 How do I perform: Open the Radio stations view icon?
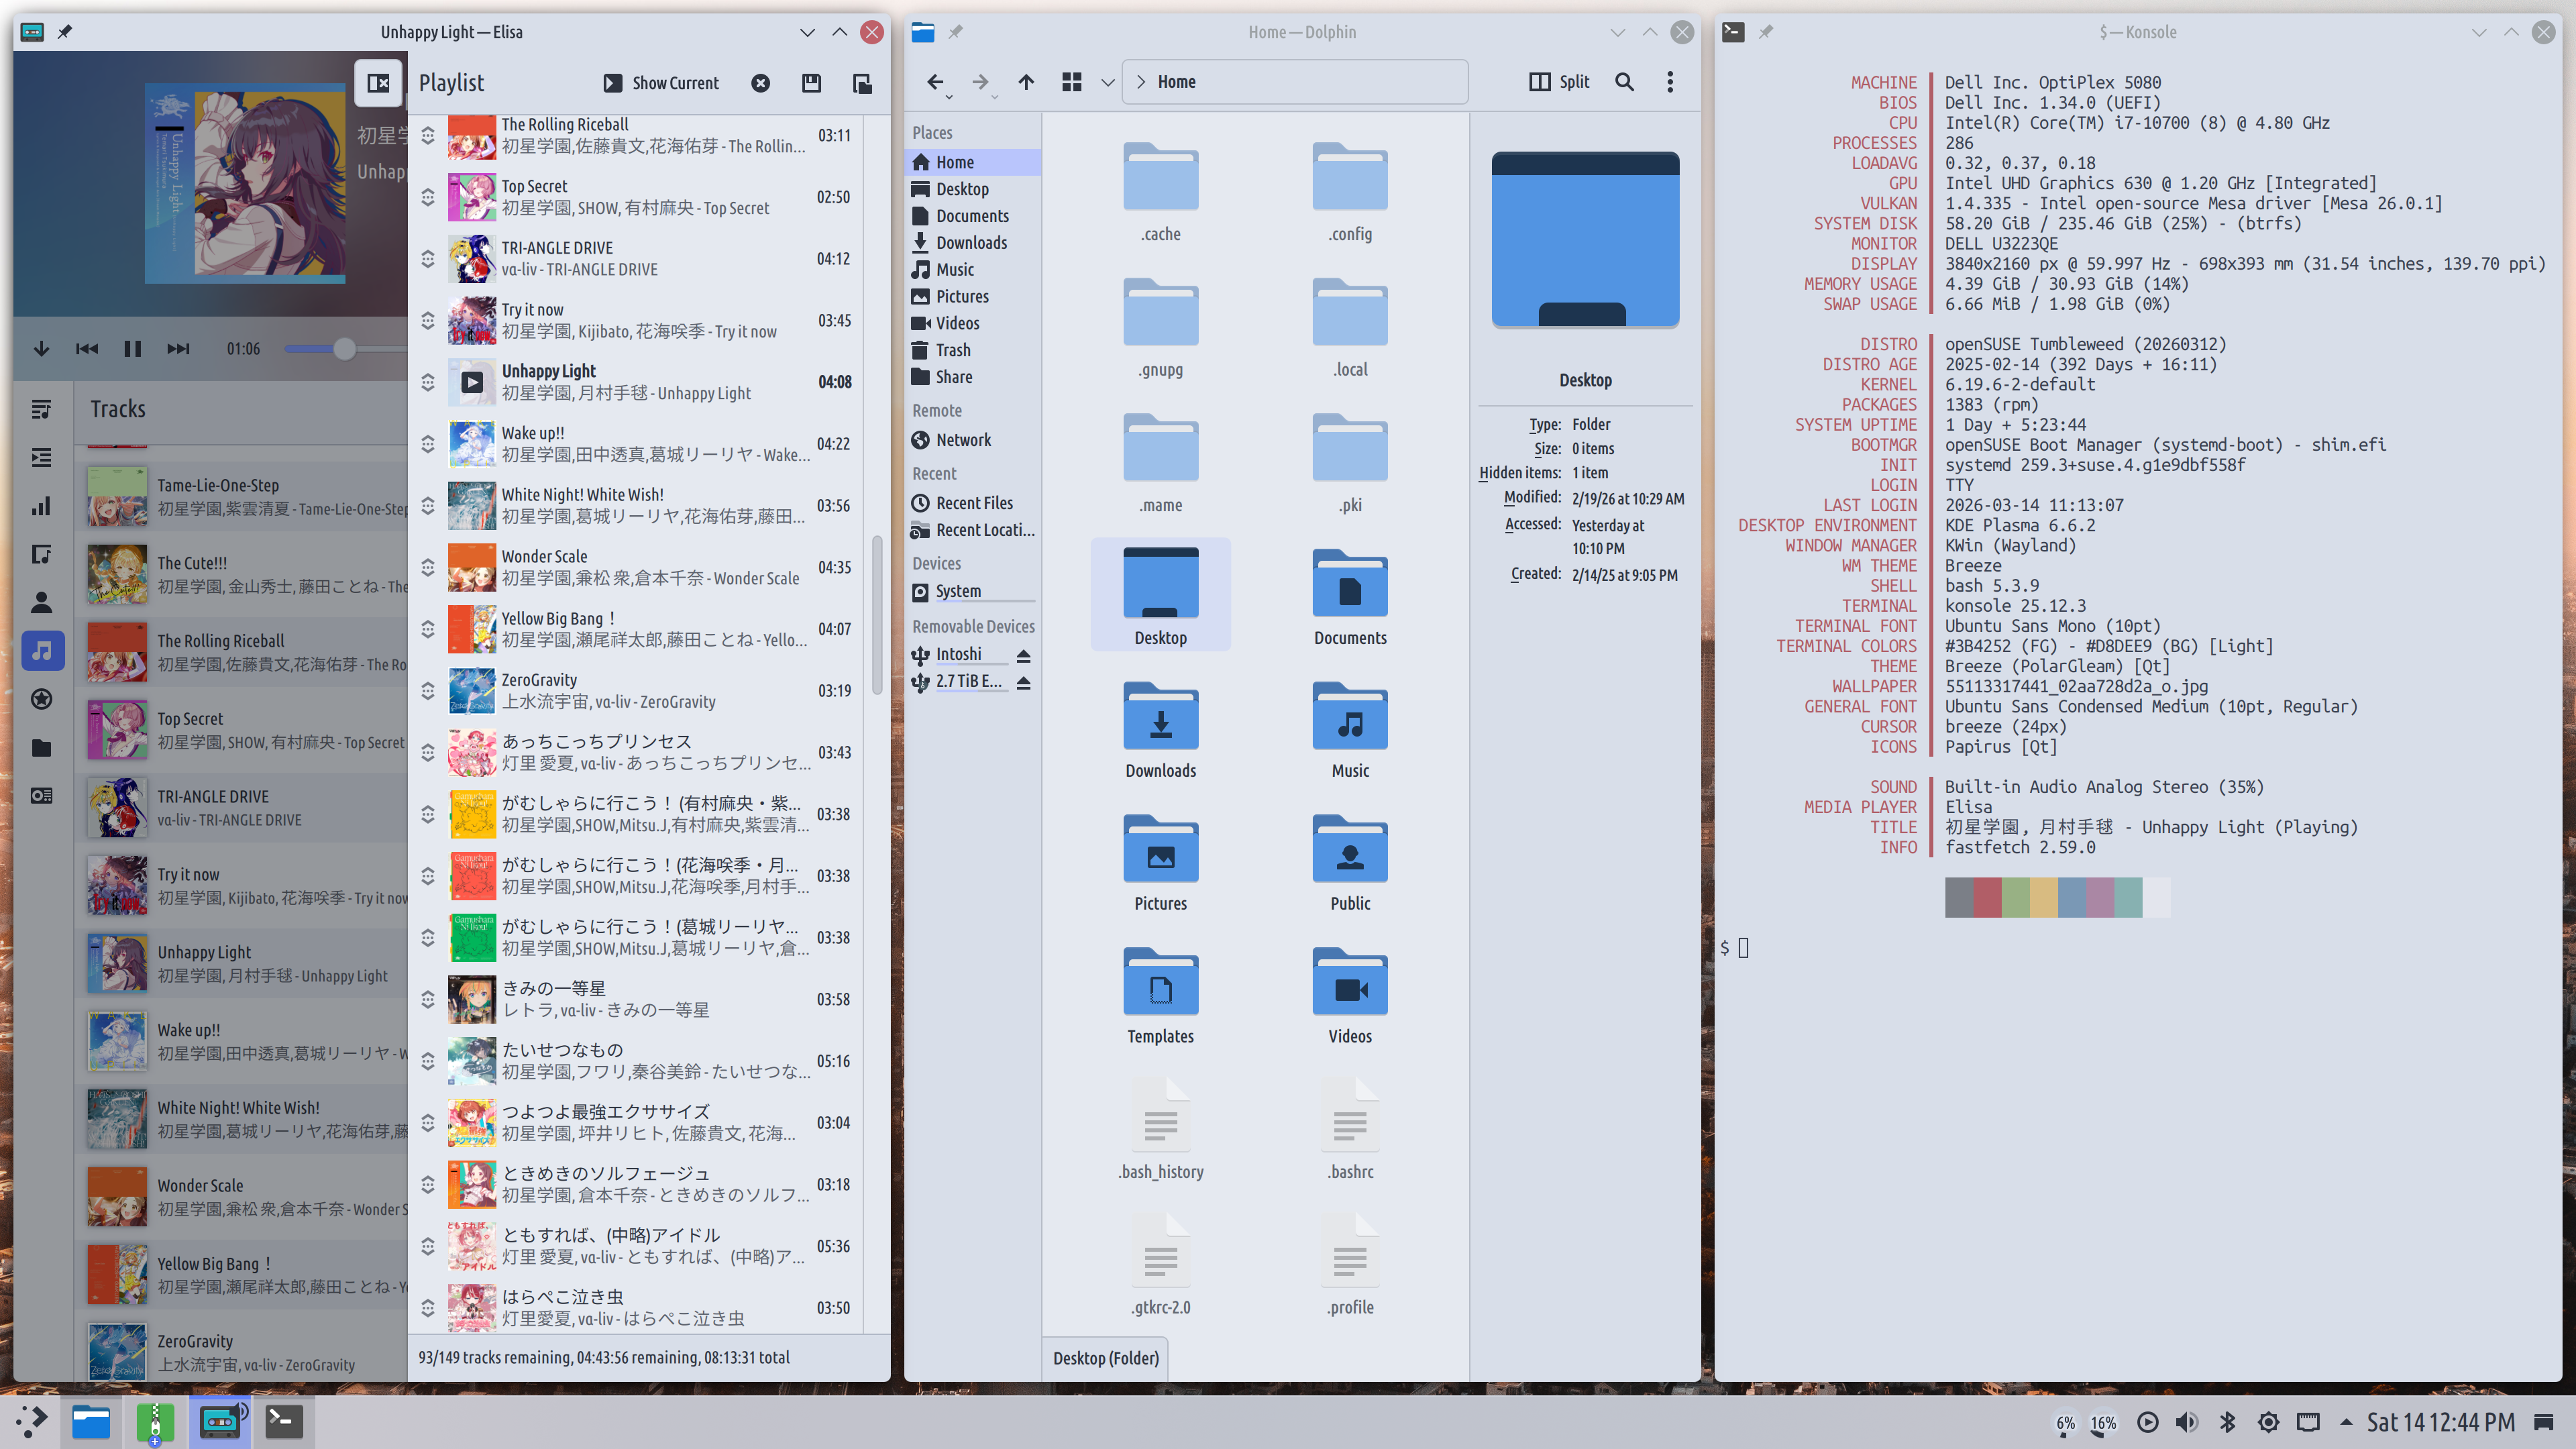tap(41, 796)
